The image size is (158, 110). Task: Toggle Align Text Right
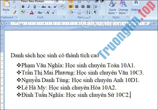pos(83,7)
